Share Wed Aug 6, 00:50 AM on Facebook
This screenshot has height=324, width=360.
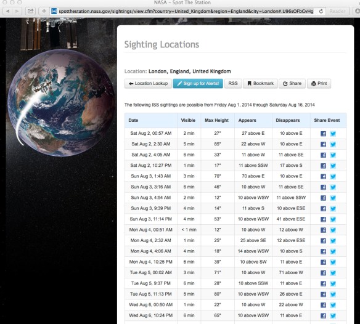323,305
